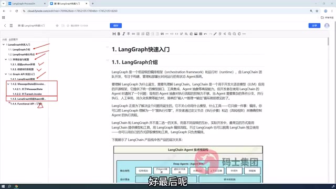Insert a code block

point(176,34)
